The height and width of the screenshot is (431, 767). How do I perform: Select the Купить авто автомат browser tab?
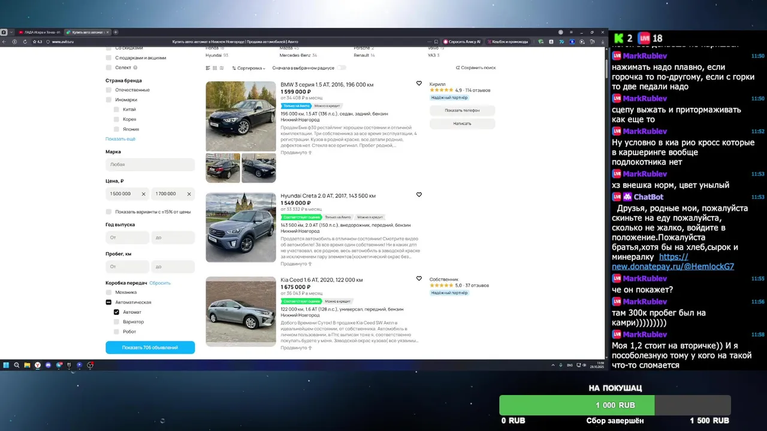point(87,32)
